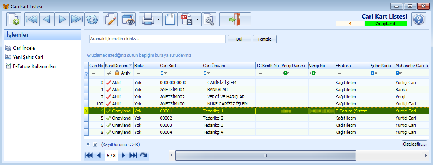Open E-Fatura Kullanıcıları action
The width and height of the screenshot is (433, 165).
tap(34, 66)
